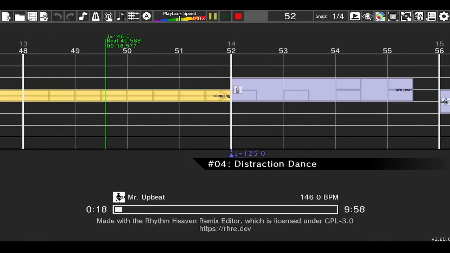
Task: Open the color palette themes icon
Action: 380,17
